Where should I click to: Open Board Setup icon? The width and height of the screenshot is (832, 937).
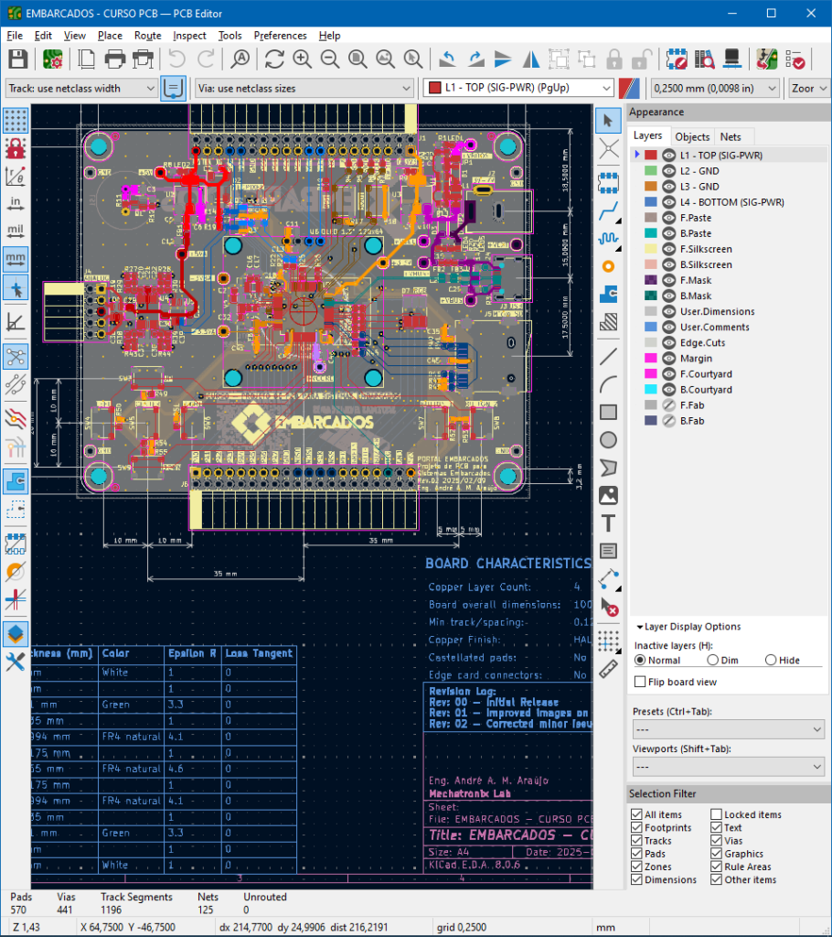52,59
